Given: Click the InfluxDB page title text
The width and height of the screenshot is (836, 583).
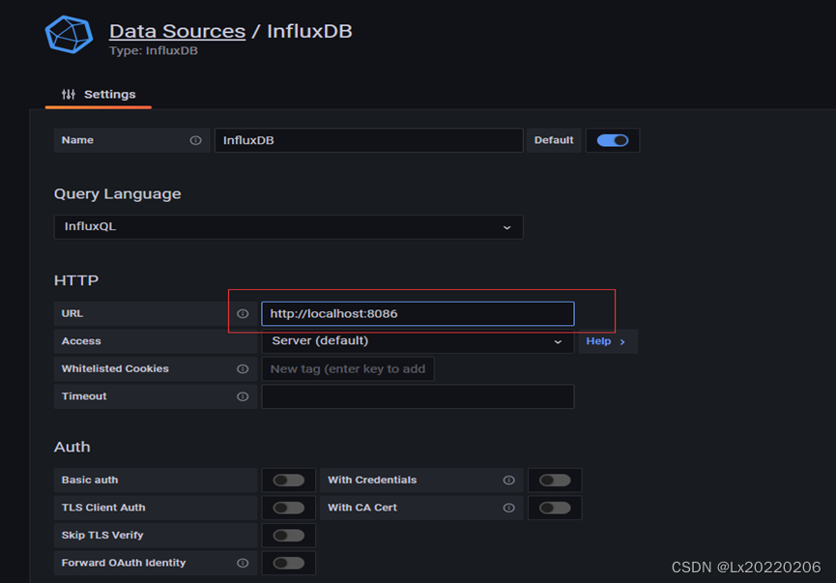Looking at the screenshot, I should coord(309,31).
